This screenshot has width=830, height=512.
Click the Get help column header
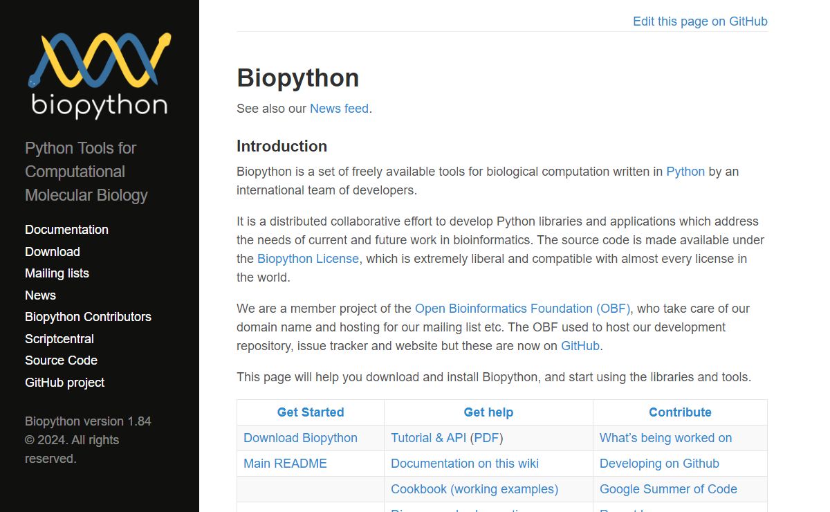pos(488,412)
